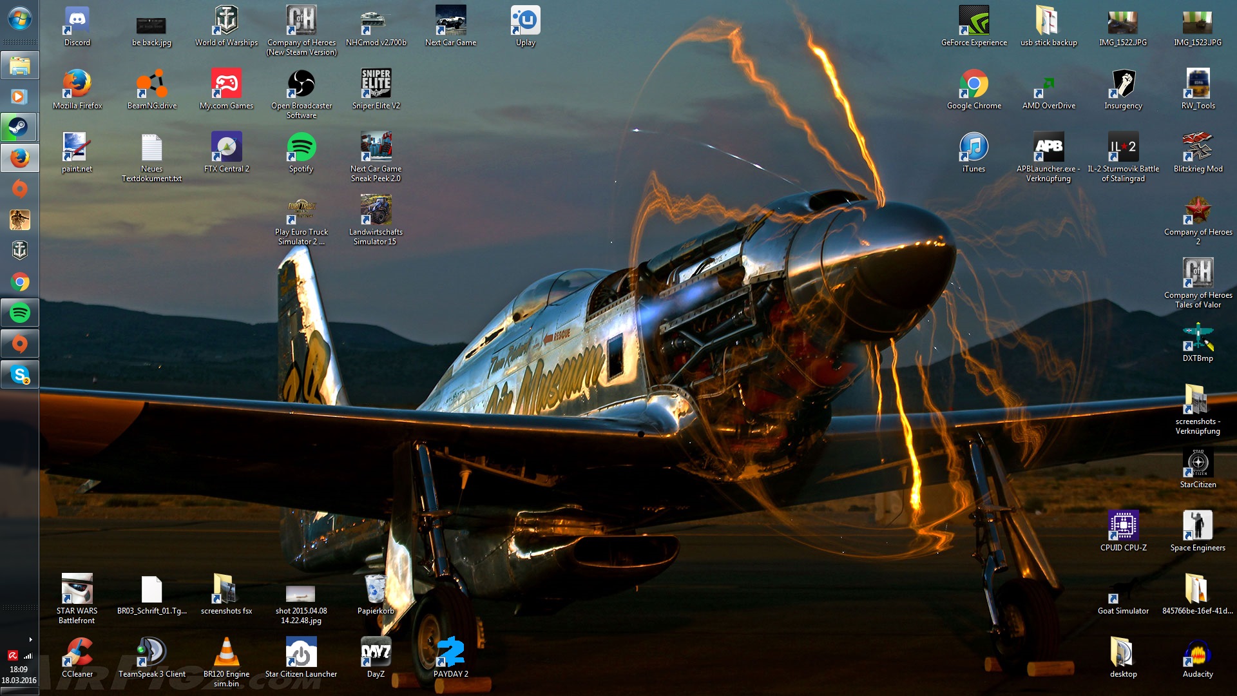The width and height of the screenshot is (1237, 696).
Task: Open the Windows Start menu orb
Action: click(x=19, y=19)
